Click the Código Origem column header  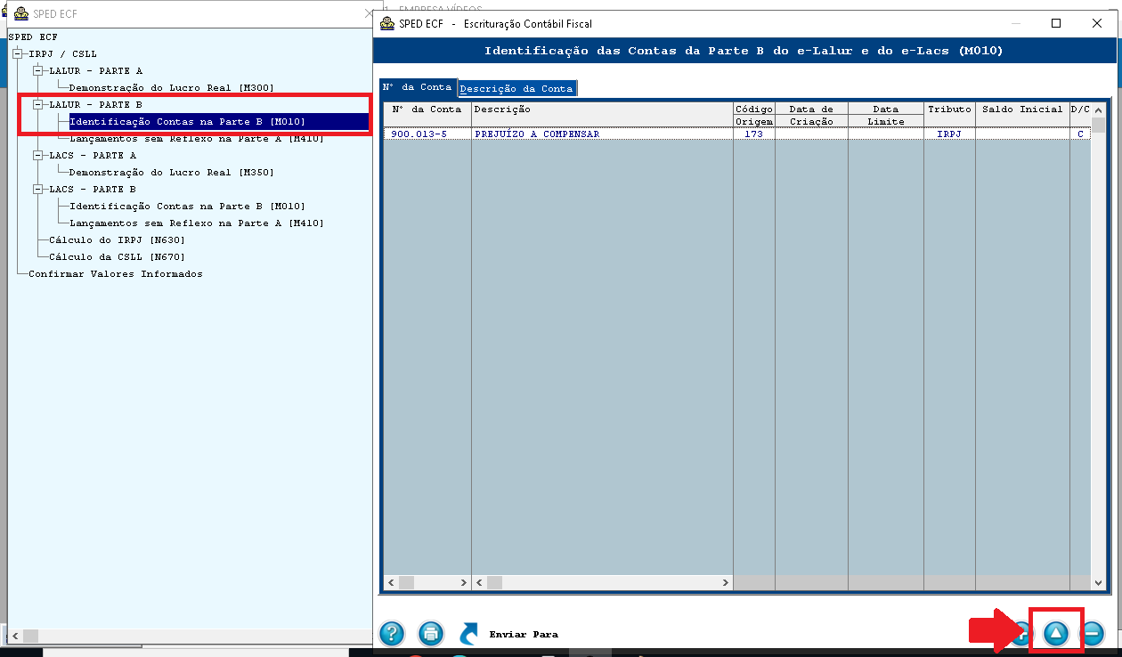[754, 115]
